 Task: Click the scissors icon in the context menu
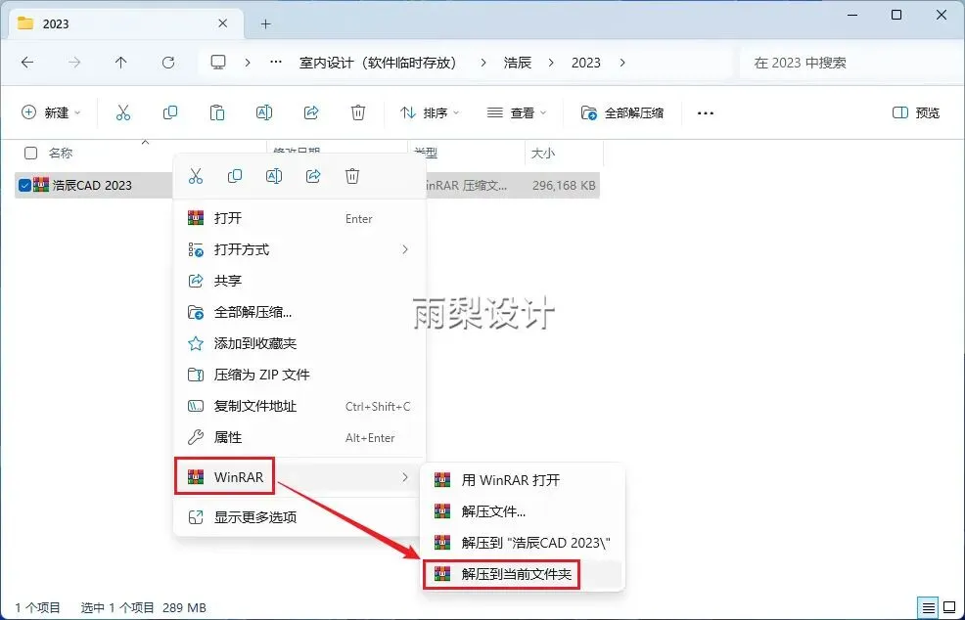[196, 177]
